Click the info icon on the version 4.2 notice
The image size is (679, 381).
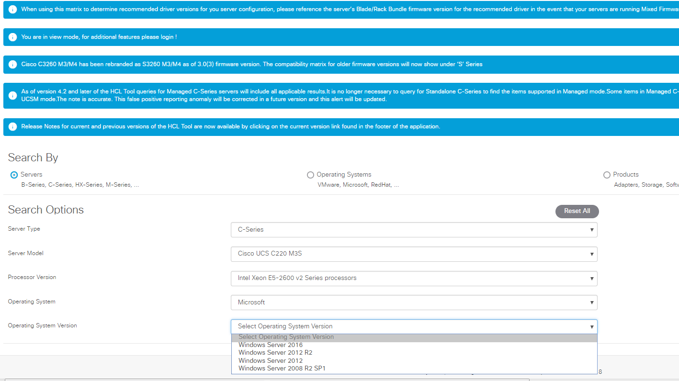[x=12, y=95]
